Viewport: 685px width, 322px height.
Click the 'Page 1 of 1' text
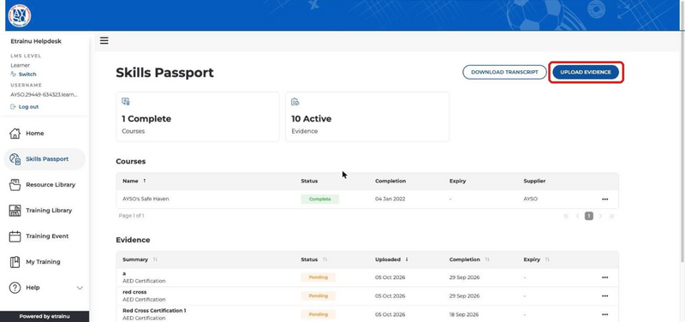coord(131,216)
